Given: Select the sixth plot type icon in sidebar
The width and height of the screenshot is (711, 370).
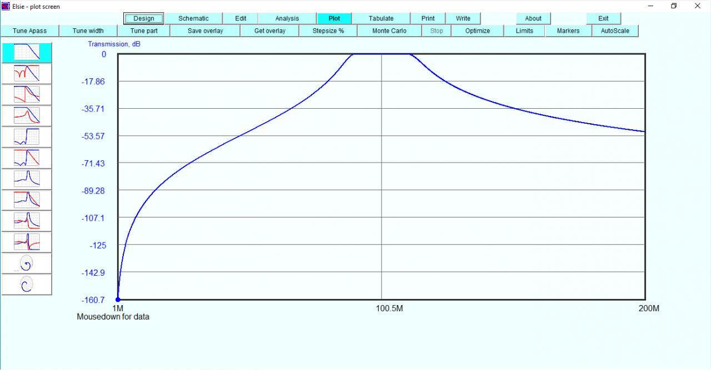Looking at the screenshot, I should coord(27,158).
